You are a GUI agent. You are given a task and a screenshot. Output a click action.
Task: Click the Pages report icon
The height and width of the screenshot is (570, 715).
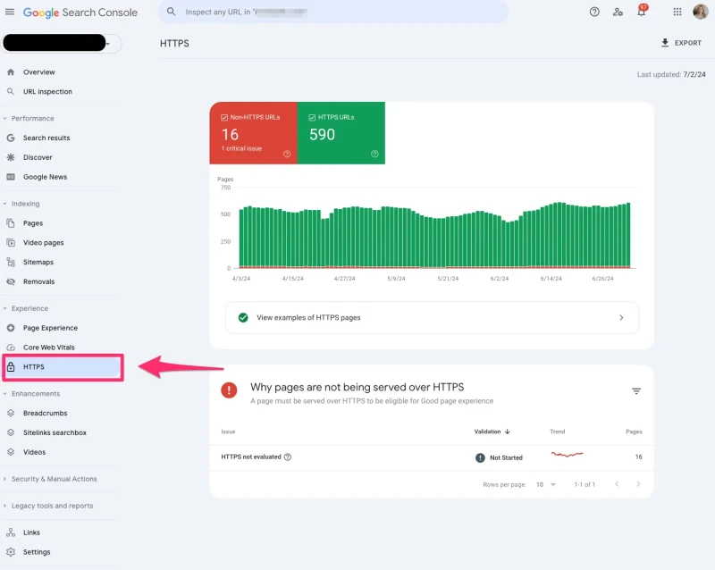[11, 223]
